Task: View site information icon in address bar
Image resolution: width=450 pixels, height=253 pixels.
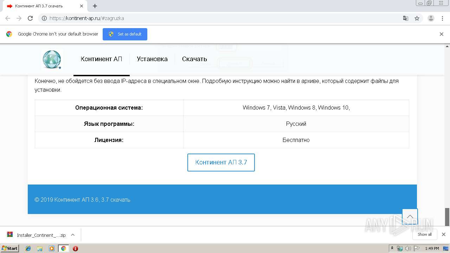Action: click(x=44, y=18)
